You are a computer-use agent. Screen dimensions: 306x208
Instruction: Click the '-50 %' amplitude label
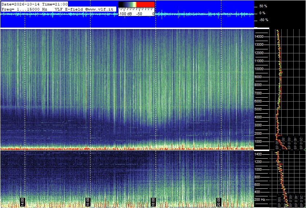coord(263,20)
